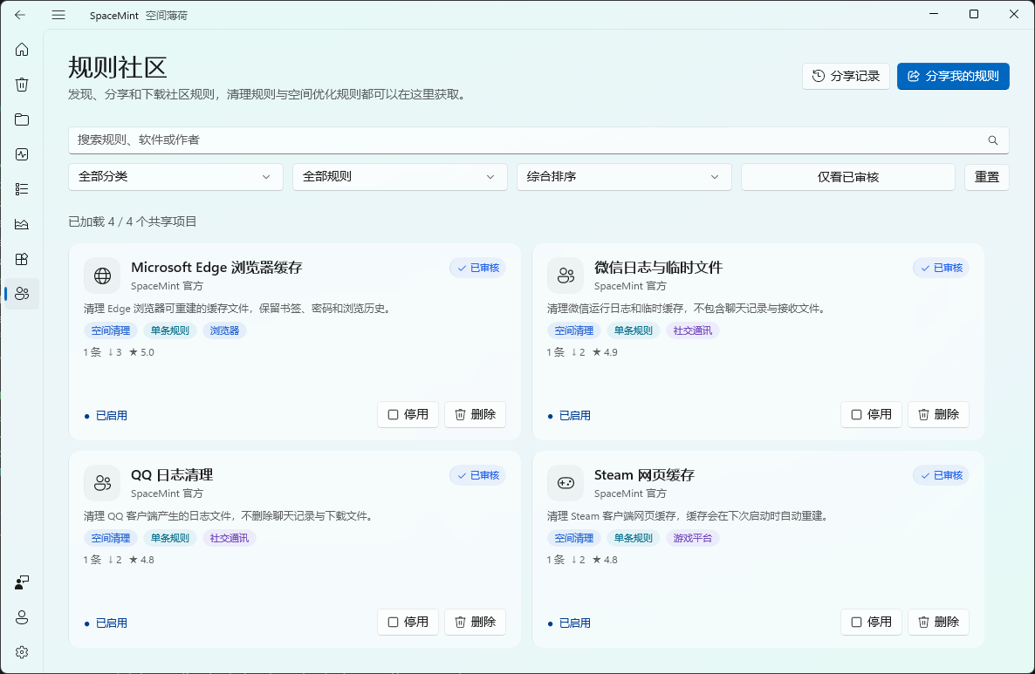Viewport: 1035px width, 674px height.
Task: Click Microsoft Edge 浏览器缓存 title
Action: point(216,268)
